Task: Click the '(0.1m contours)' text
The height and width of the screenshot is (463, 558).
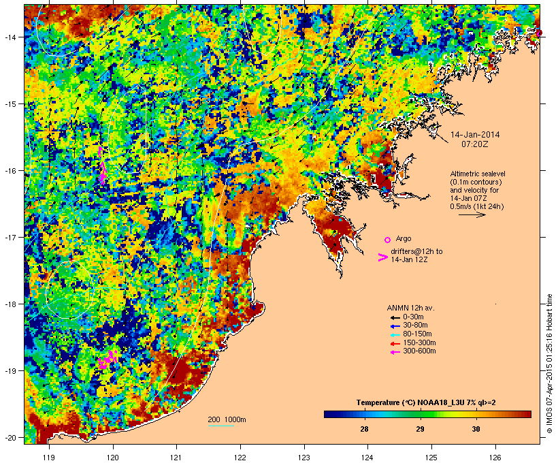Action: click(x=476, y=182)
